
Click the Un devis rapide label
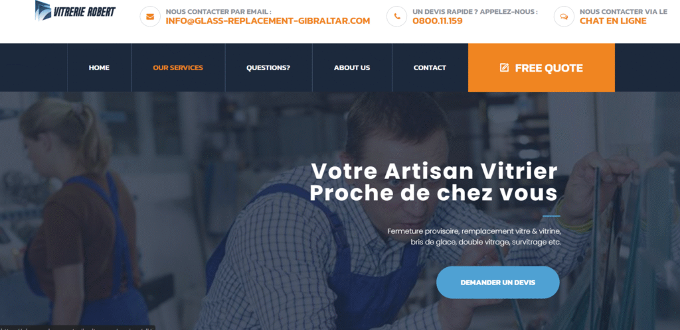point(475,12)
